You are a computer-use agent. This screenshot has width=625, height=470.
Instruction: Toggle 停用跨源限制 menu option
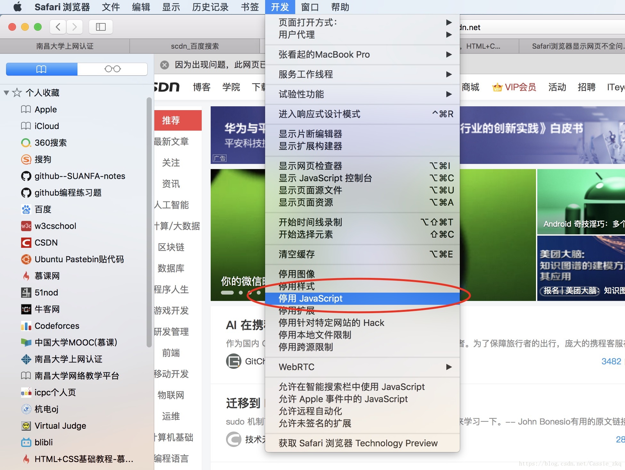coord(305,347)
